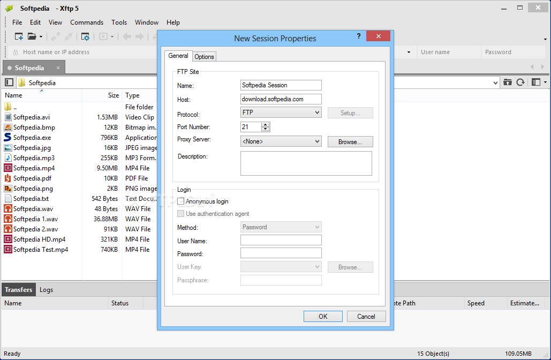Select the Softpedia Test.mp4 file row
Viewport: 551px width, 360px height.
[x=80, y=249]
